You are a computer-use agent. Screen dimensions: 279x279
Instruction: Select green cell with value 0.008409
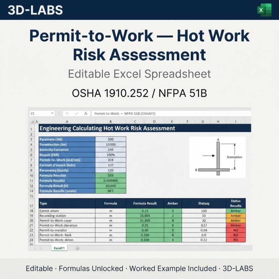click(111, 181)
